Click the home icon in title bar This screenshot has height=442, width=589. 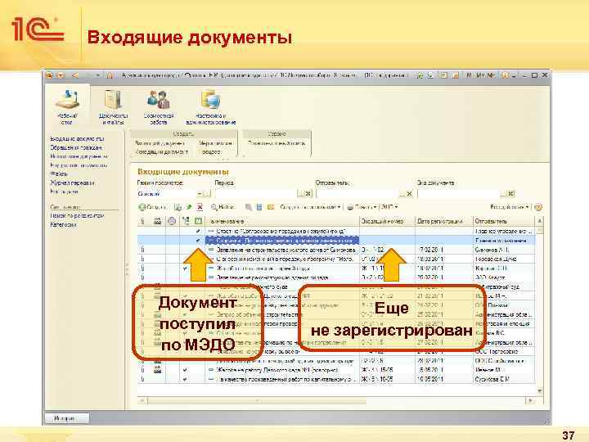tap(110, 75)
